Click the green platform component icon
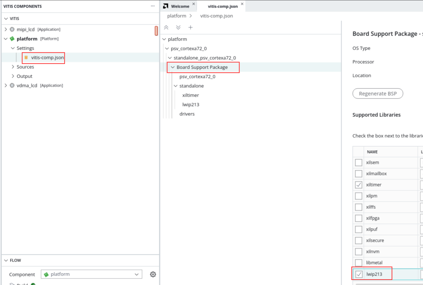 pyautogui.click(x=12, y=39)
